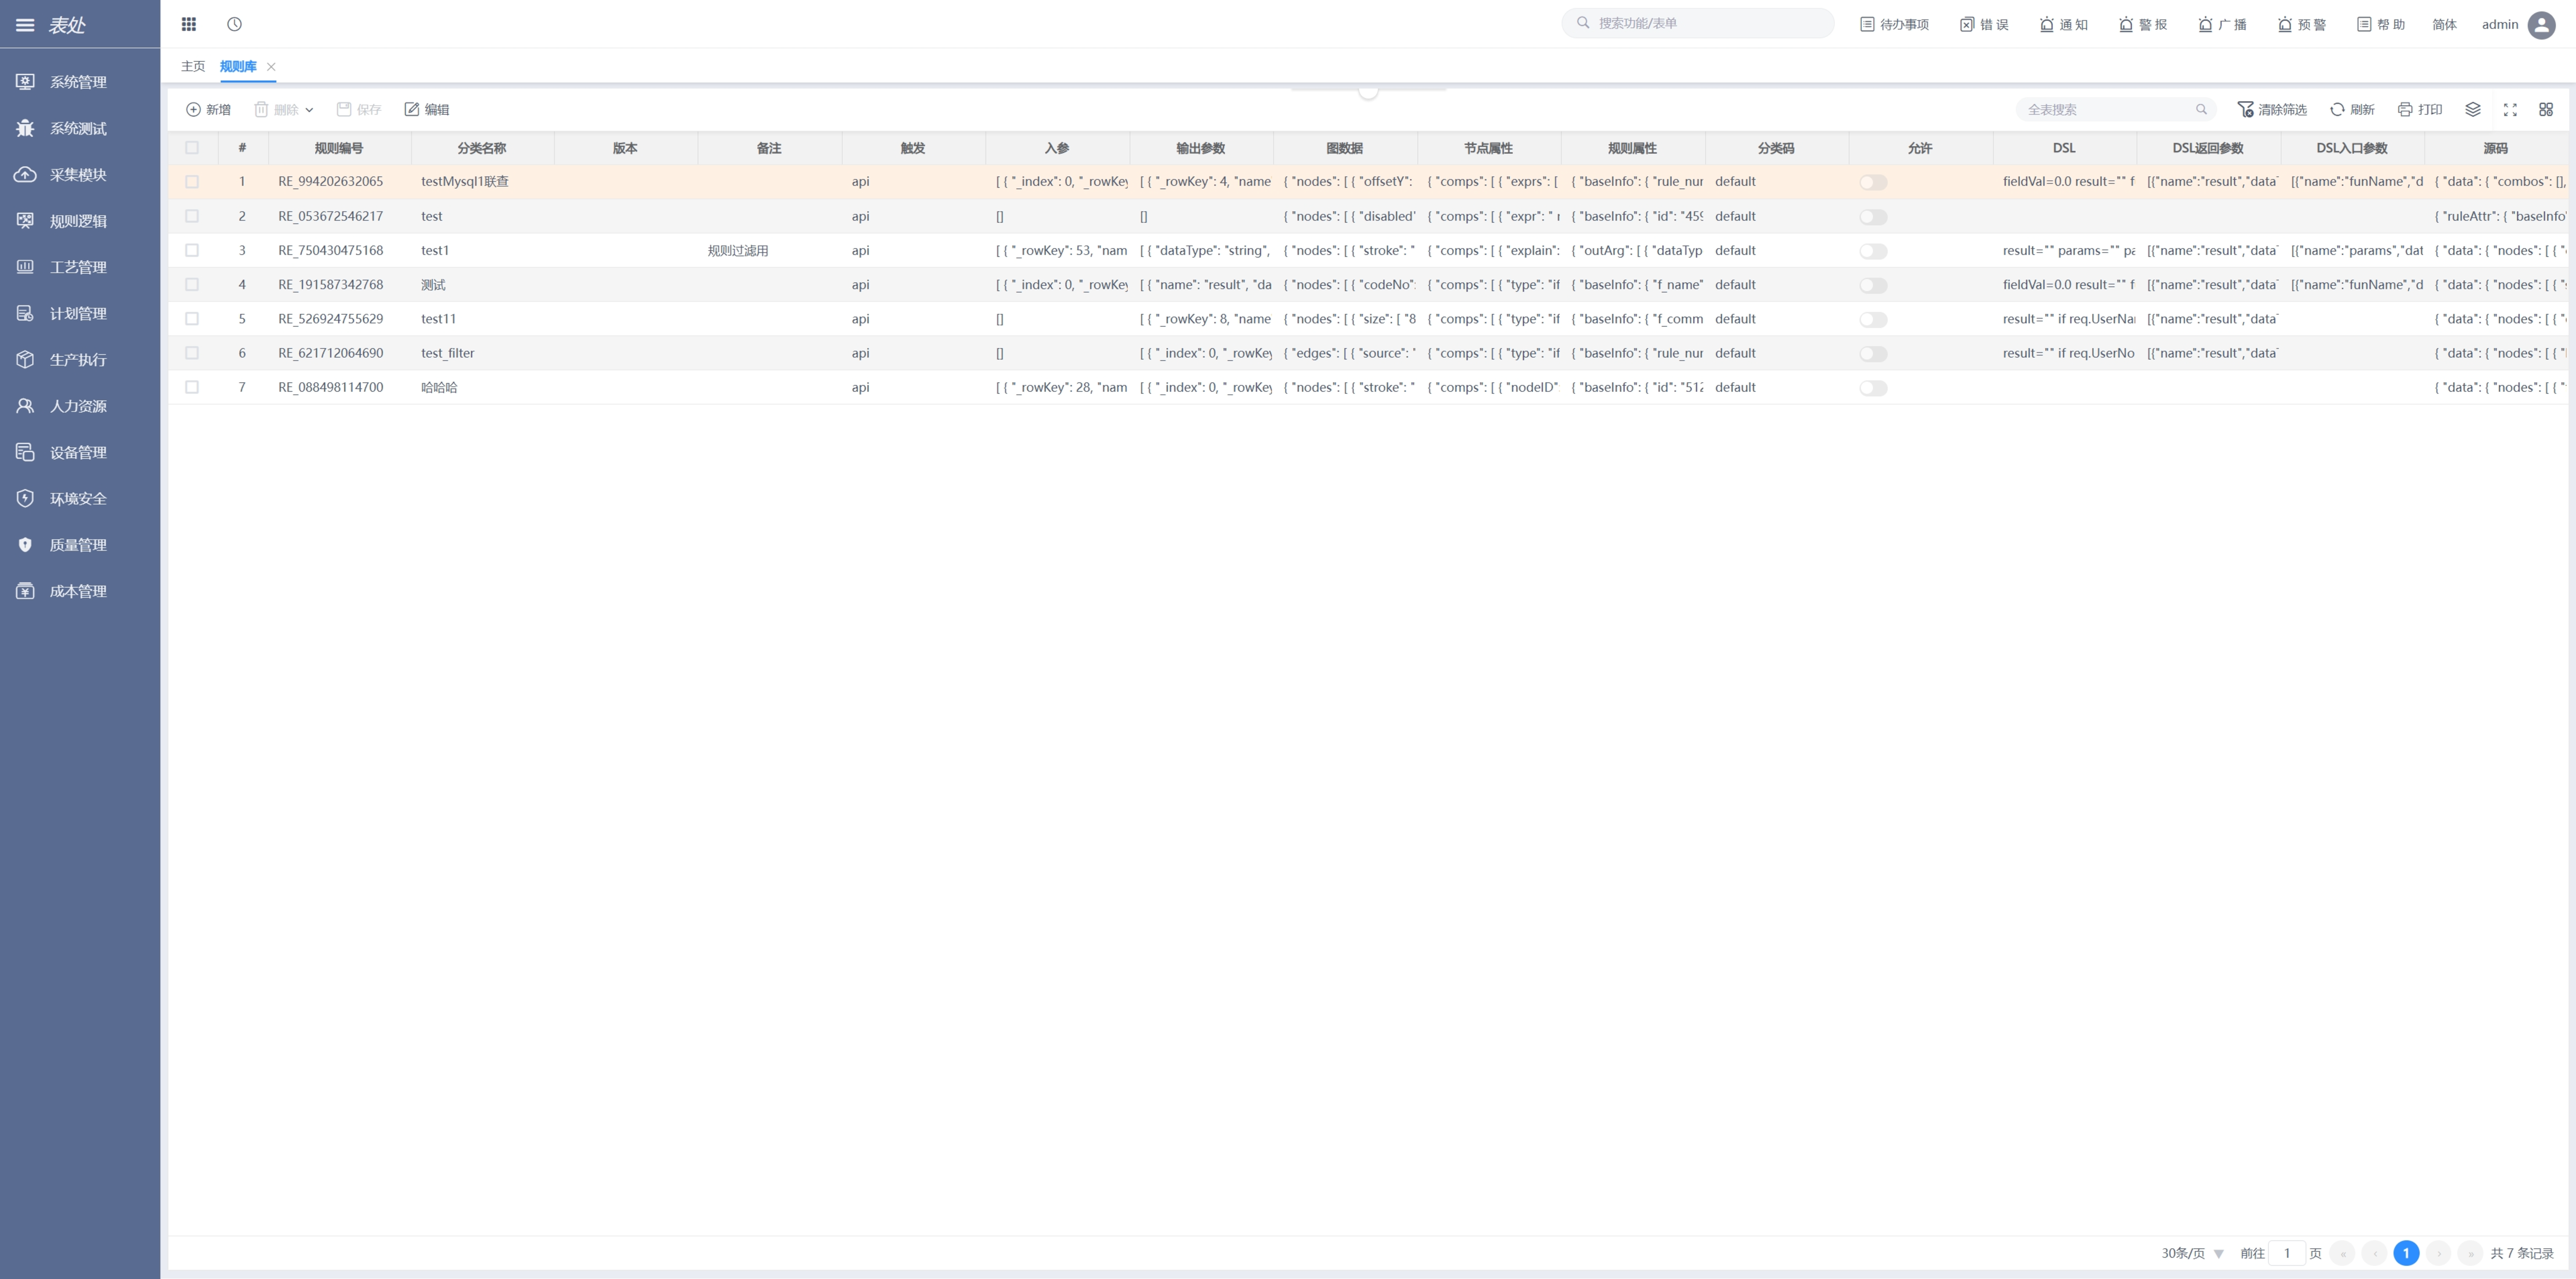The width and height of the screenshot is (2576, 1279).
Task: Check row 3 test1
Action: pos(192,250)
